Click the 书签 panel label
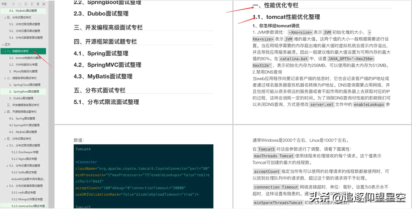The image size is (412, 209). 4,4
